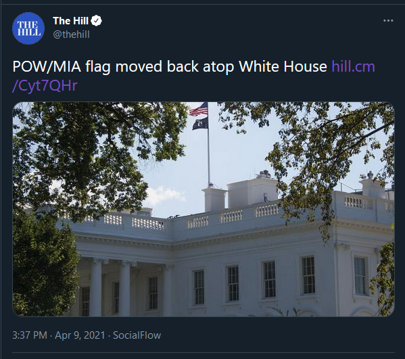The image size is (405, 359).
Task: Click the verified badge beside The Hill
Action: coord(96,21)
